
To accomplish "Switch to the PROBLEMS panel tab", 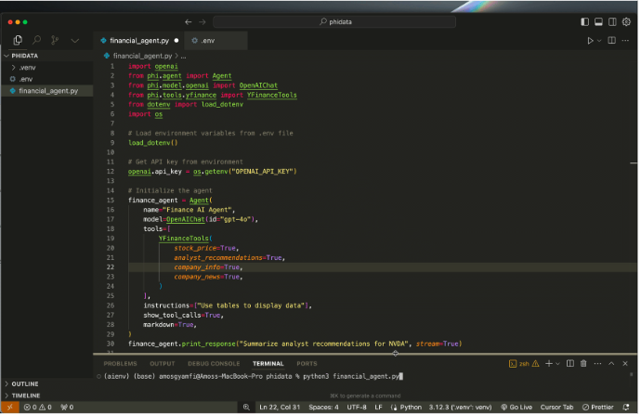I will pos(120,363).
